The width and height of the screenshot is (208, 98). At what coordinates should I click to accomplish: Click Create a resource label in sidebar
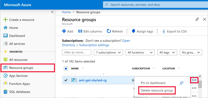(x=22, y=20)
